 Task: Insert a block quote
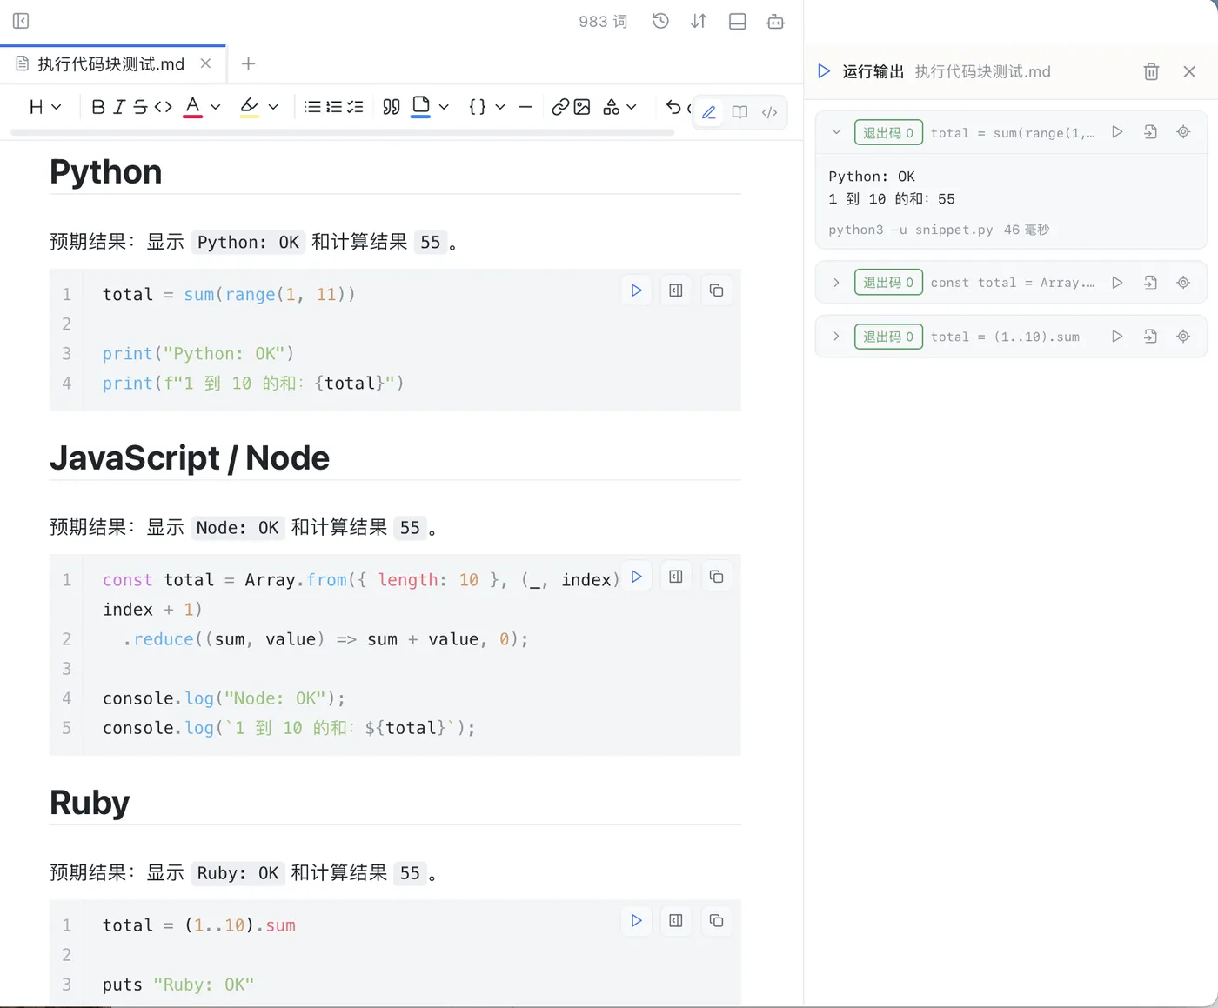tap(391, 107)
